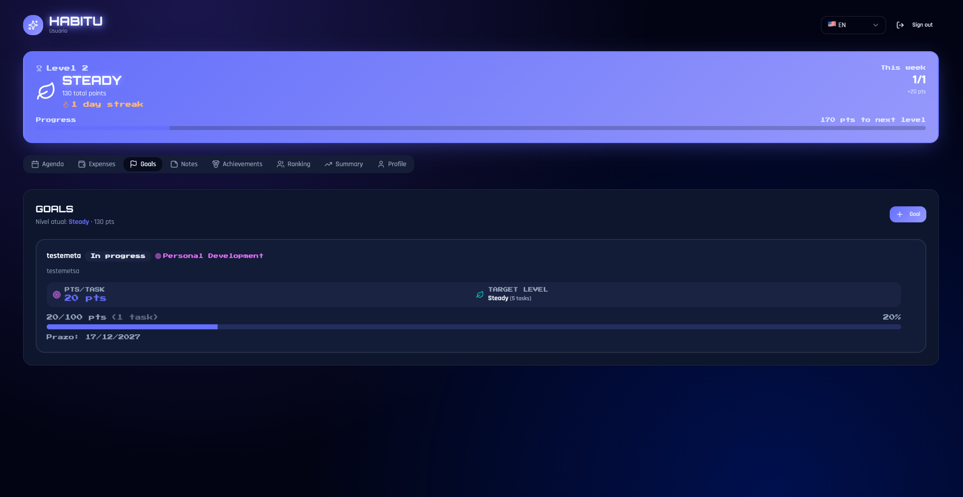
Task: Open the EN language dropdown
Action: (853, 25)
